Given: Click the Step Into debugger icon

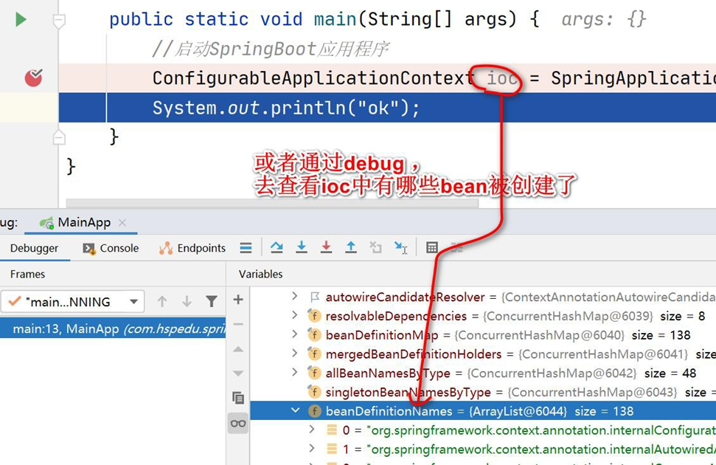Looking at the screenshot, I should coord(302,248).
